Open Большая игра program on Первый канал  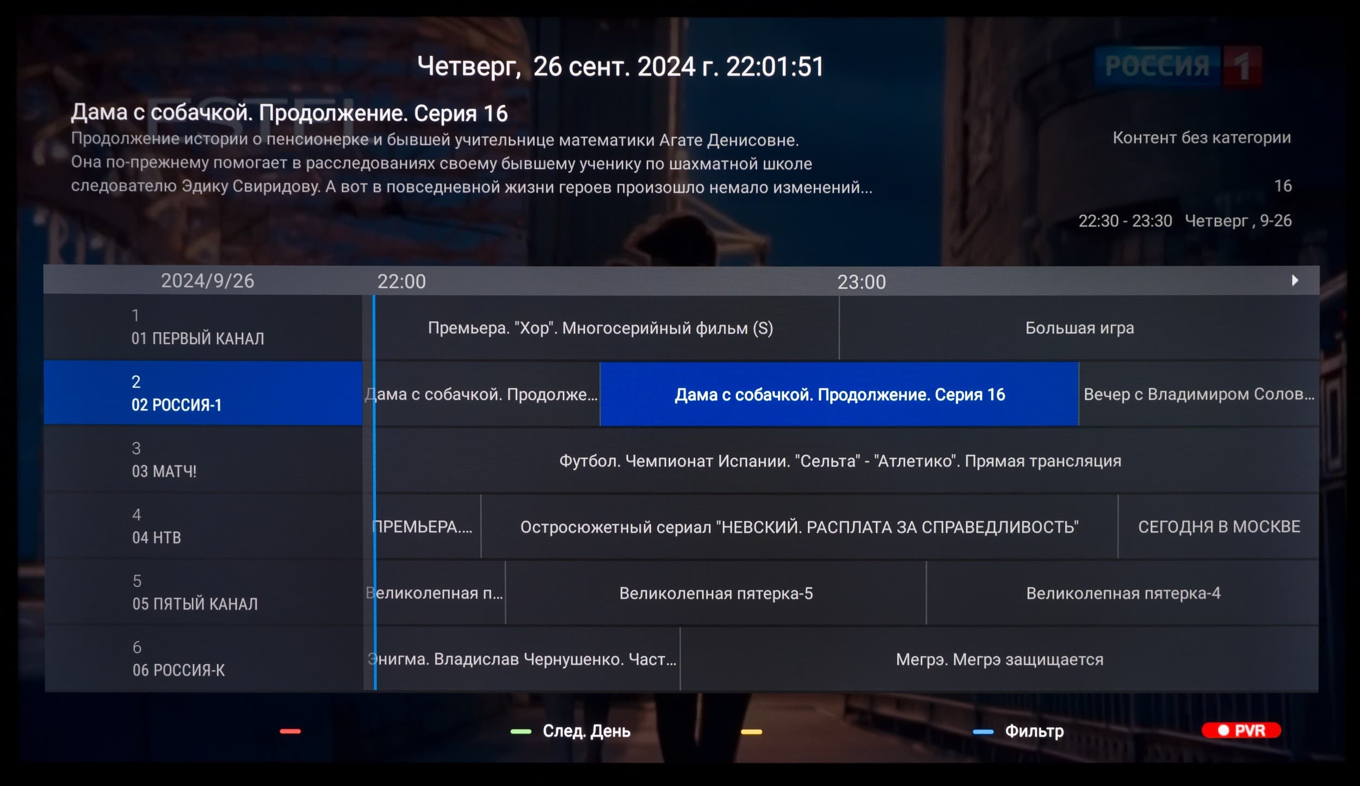click(x=1079, y=328)
